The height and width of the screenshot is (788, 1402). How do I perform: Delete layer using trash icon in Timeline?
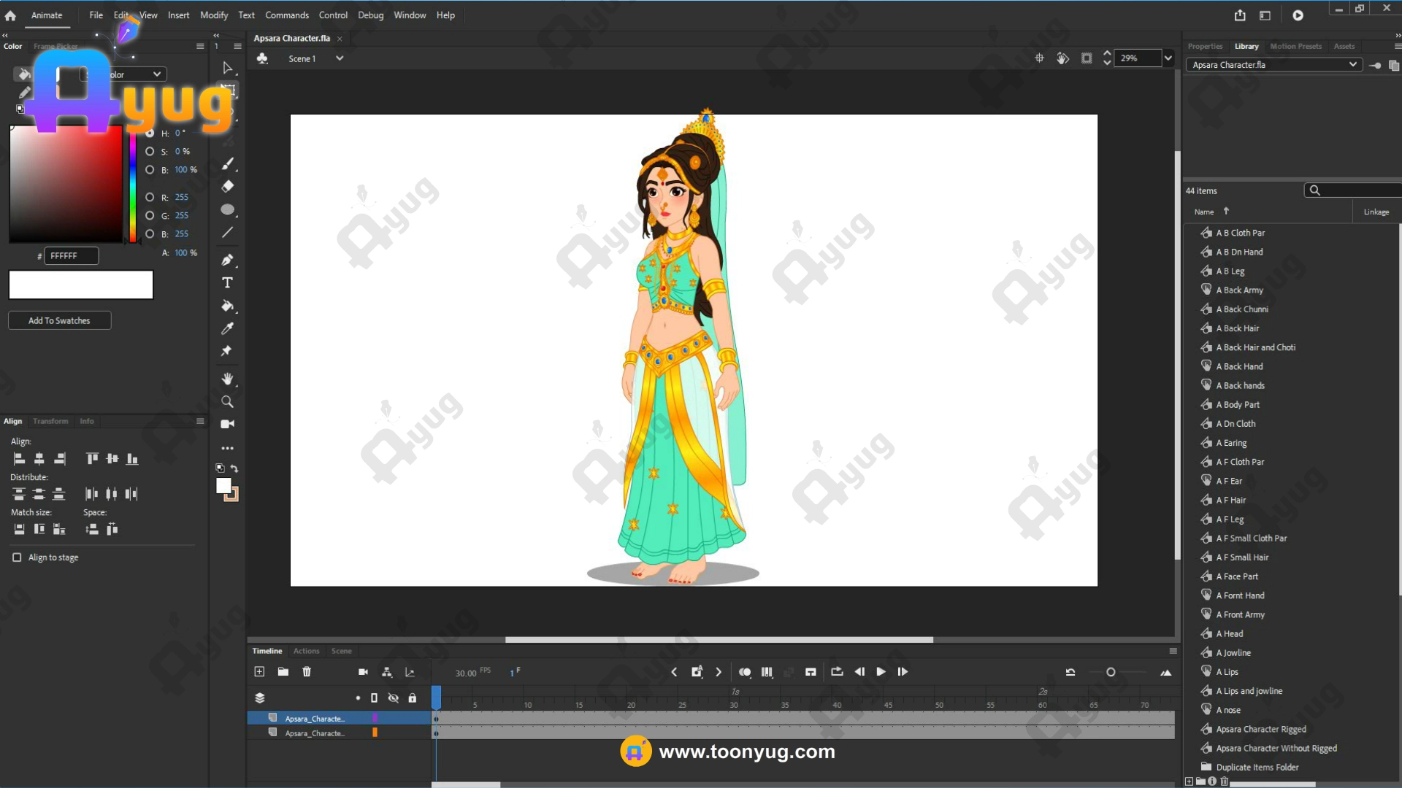coord(307,672)
